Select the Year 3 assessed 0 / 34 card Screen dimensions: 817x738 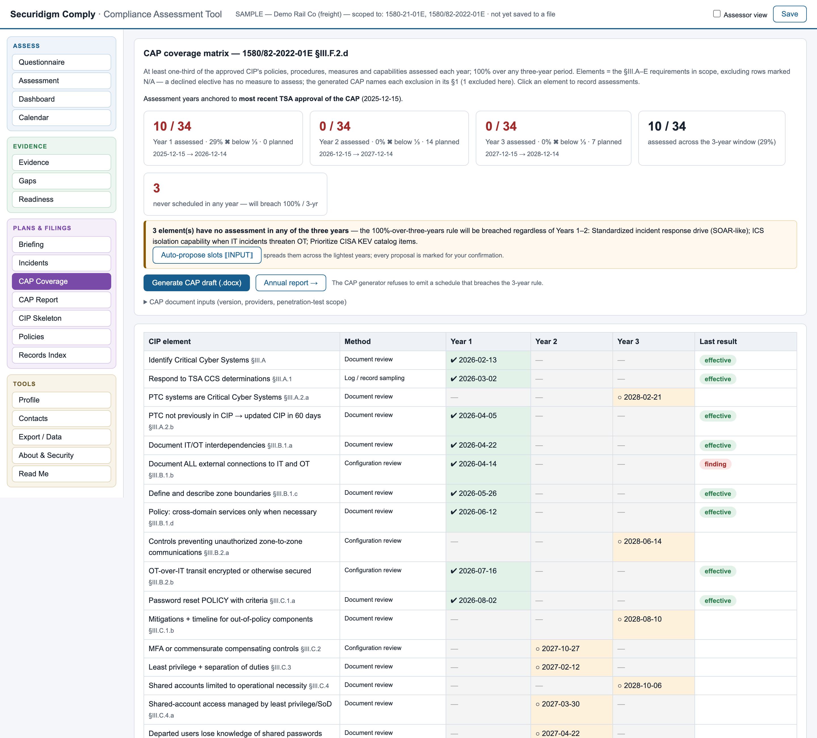click(553, 138)
